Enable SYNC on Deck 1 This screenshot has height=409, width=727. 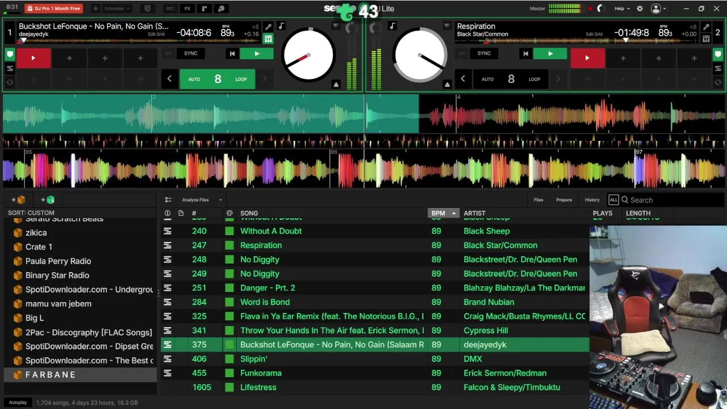[x=191, y=53]
